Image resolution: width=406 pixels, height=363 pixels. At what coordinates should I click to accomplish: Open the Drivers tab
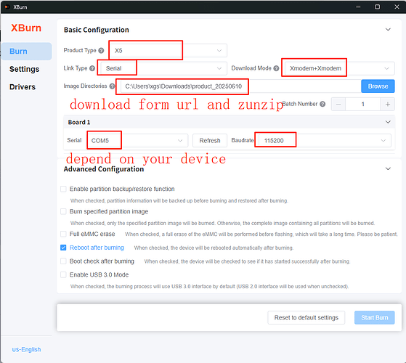coord(23,87)
